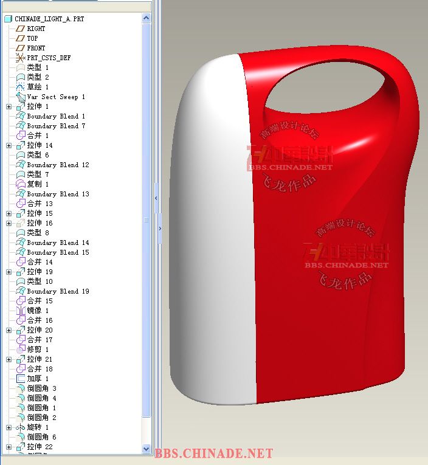Screen dimensions: 428x465
Task: Expand the 拉伸 20 extrude node
Action: tap(9, 330)
